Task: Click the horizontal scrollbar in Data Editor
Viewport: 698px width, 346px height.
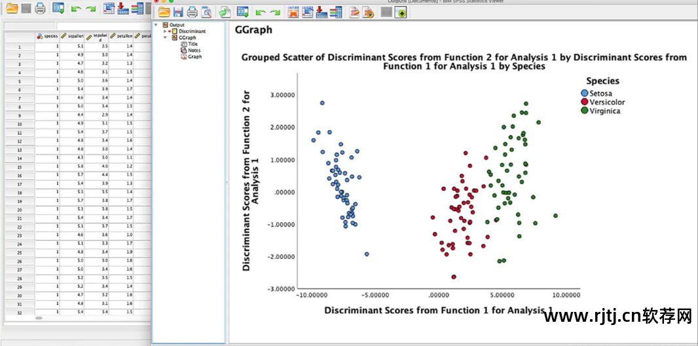Action: (39, 318)
